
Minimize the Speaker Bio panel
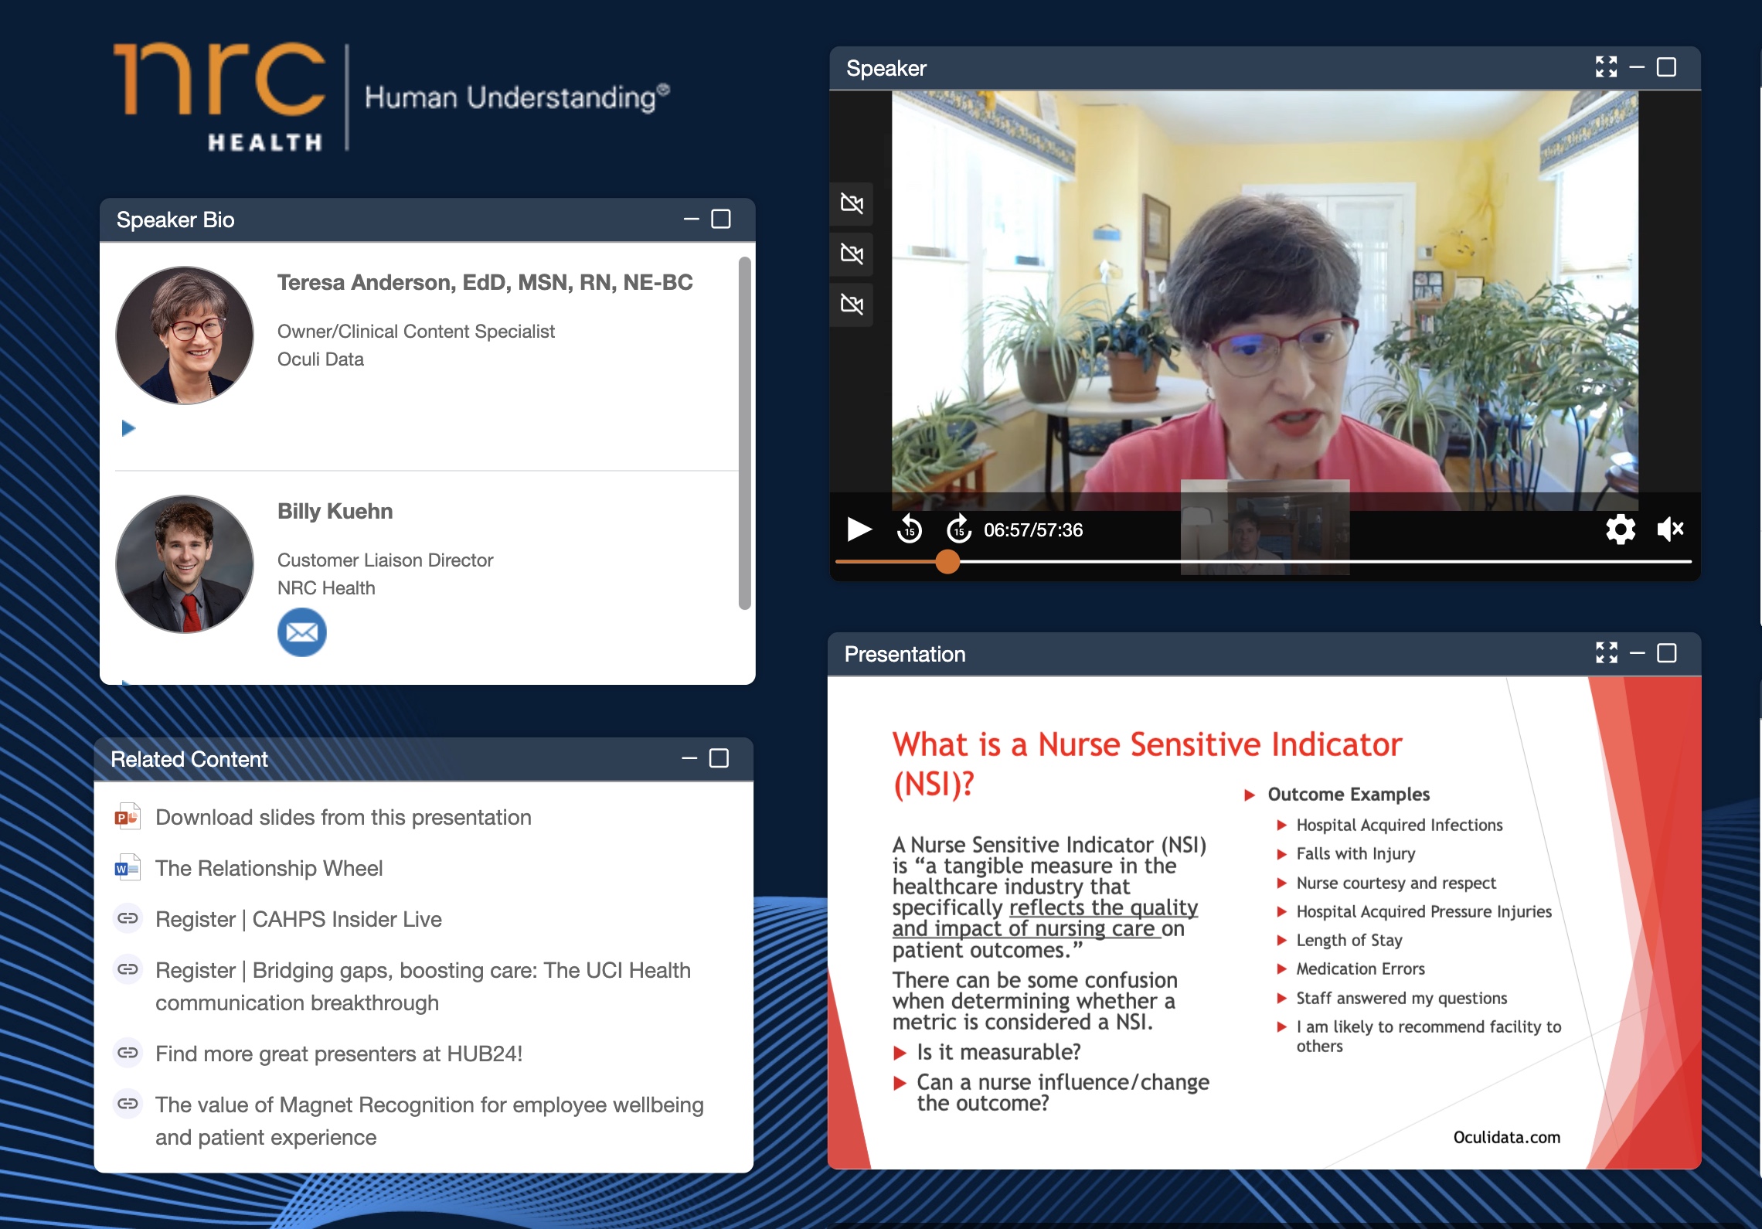[692, 220]
